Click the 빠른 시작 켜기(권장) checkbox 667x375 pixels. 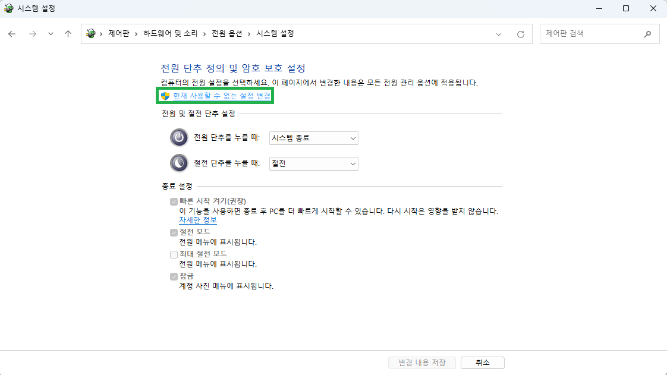coord(174,201)
